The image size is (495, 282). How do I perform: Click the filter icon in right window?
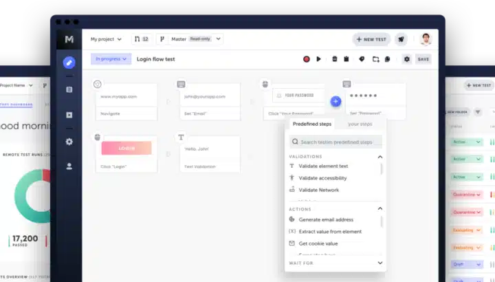[x=478, y=112]
